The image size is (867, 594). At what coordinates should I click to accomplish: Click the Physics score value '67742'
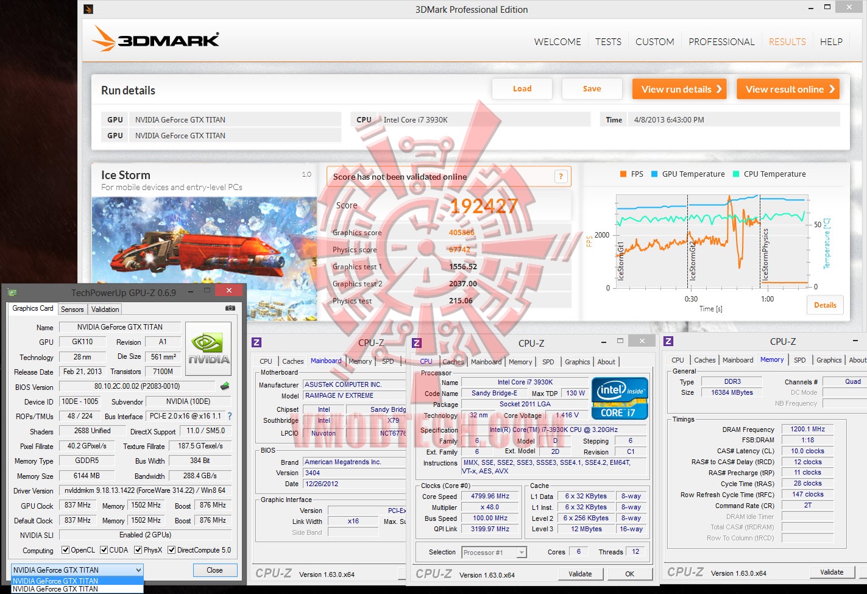pyautogui.click(x=459, y=250)
